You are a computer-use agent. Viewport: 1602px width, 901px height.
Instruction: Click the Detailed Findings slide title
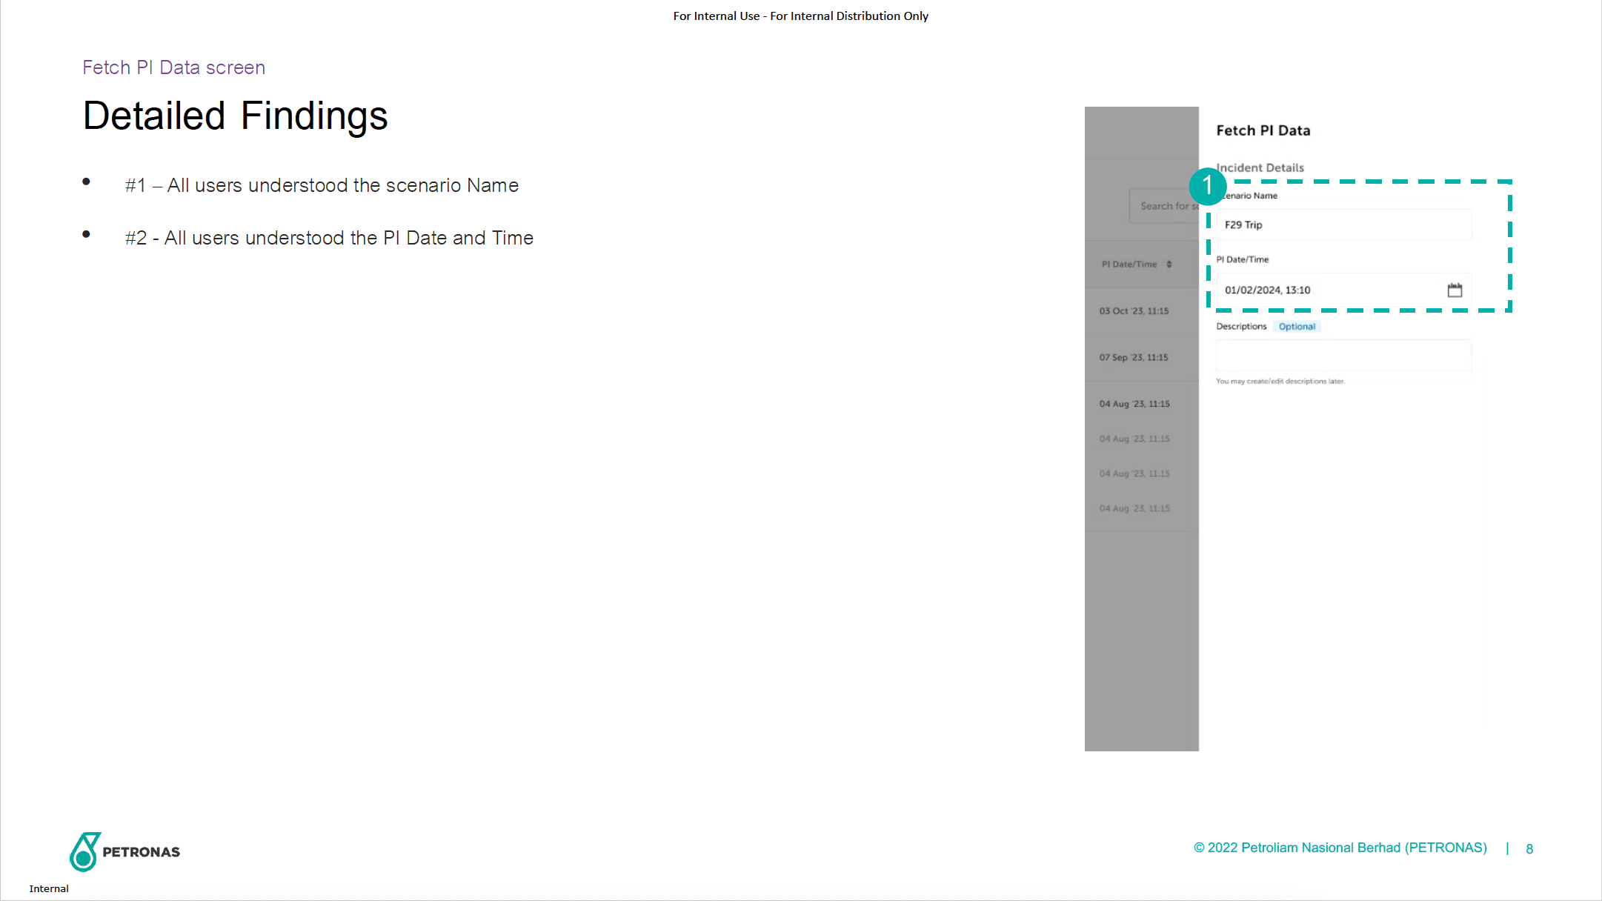click(x=235, y=116)
